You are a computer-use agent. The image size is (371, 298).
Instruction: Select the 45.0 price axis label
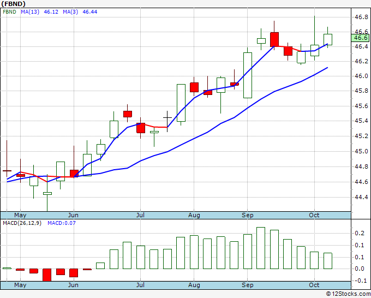(361, 152)
